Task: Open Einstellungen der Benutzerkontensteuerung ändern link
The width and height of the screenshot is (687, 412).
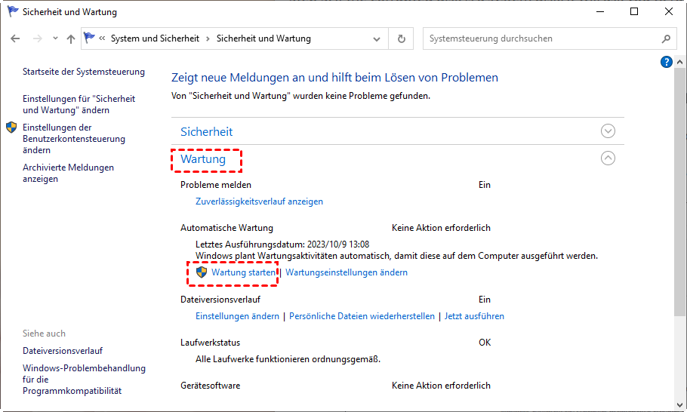Action: coord(74,139)
